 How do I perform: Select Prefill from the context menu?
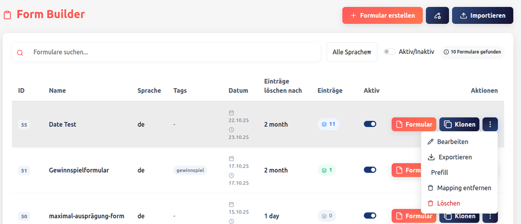click(x=459, y=173)
